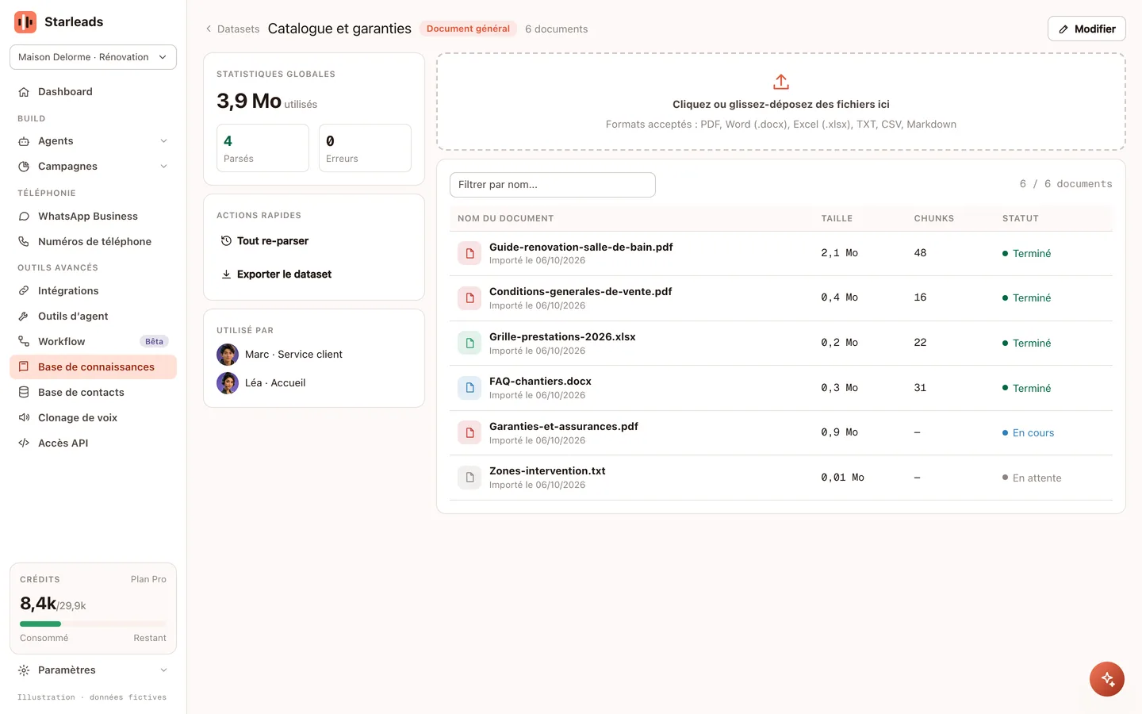Click Tout re-parser quick action
Screen dimensions: 1142x714
pyautogui.click(x=265, y=241)
